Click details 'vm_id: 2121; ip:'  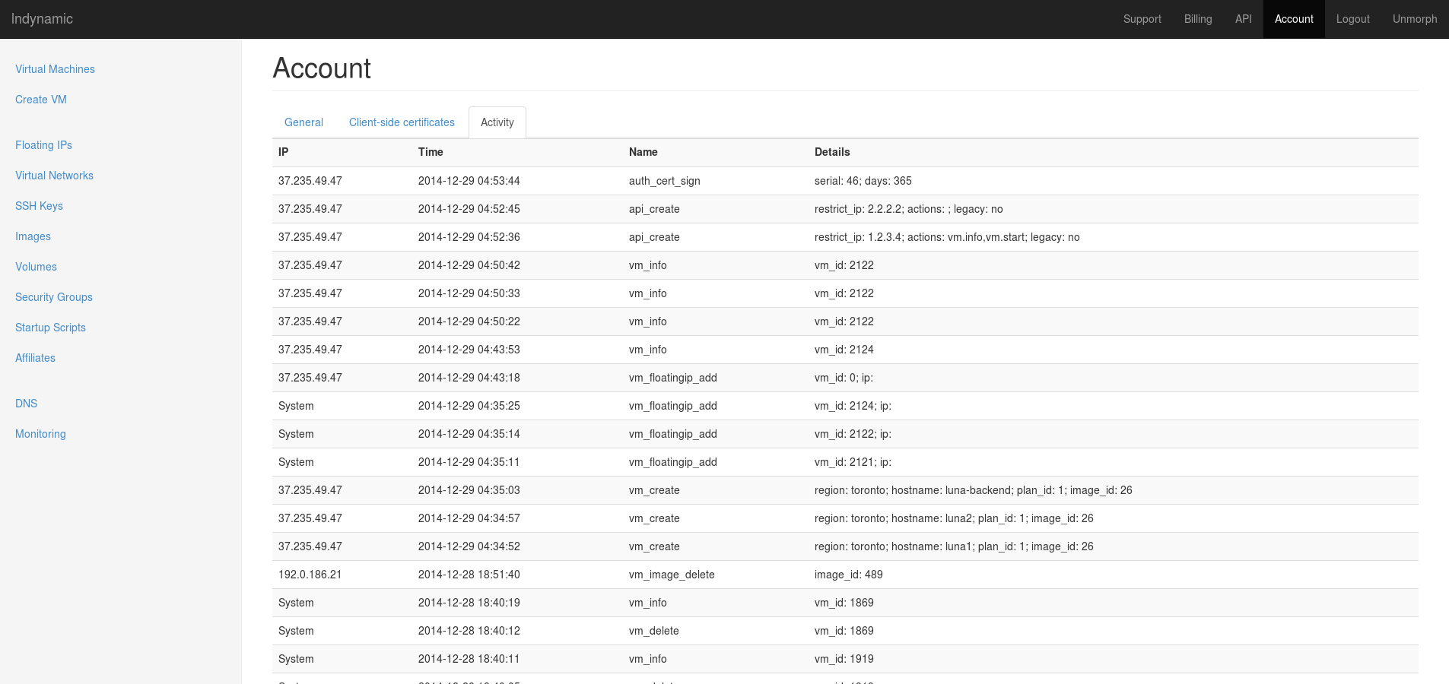coord(853,462)
